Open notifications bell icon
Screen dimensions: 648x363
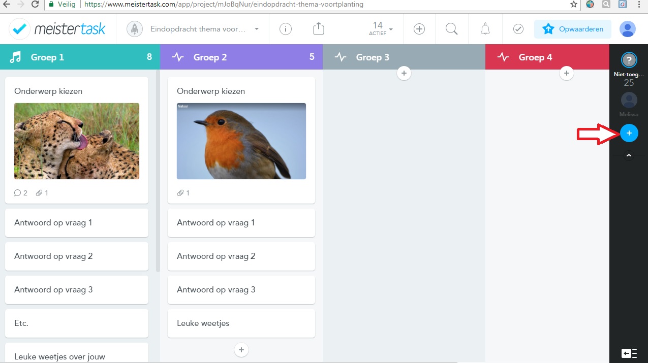[x=485, y=29]
